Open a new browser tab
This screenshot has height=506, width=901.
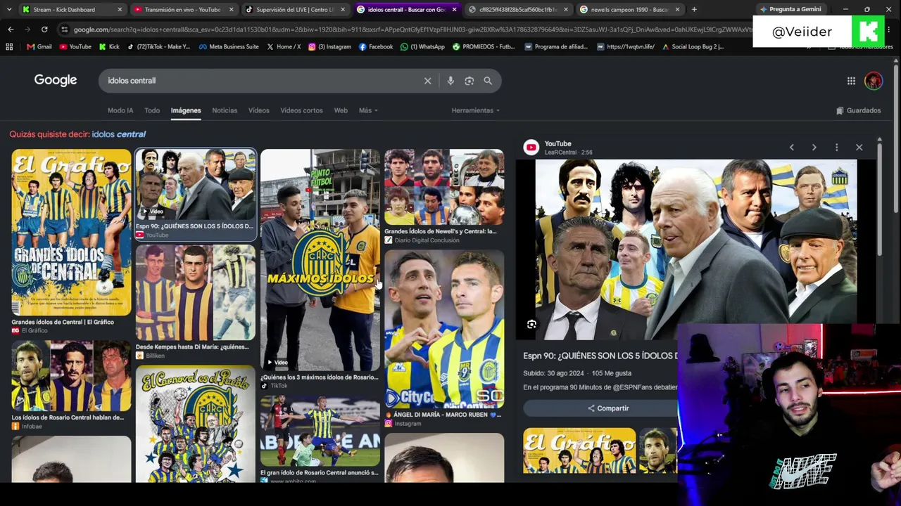(694, 9)
